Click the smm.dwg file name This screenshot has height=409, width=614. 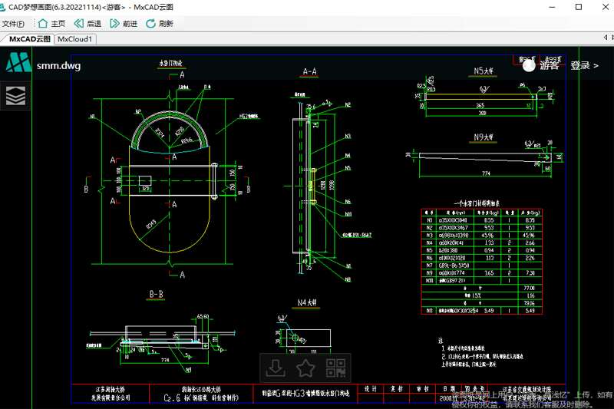click(58, 65)
